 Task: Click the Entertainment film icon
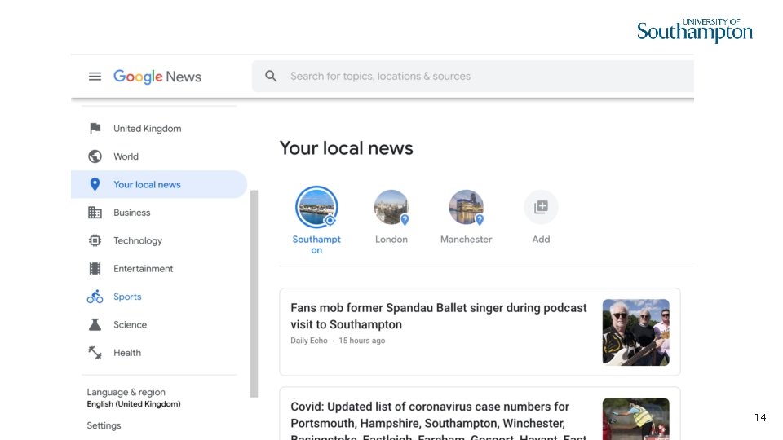tap(95, 268)
